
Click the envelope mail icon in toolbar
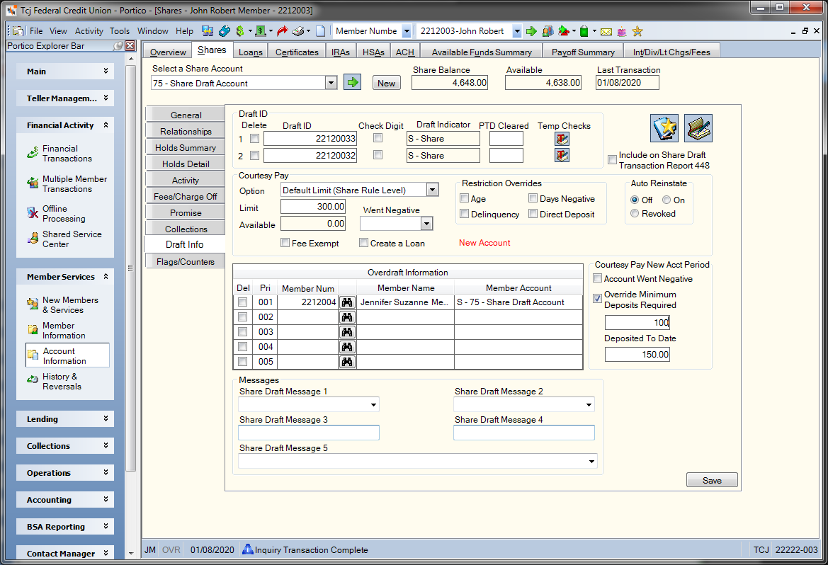(606, 32)
